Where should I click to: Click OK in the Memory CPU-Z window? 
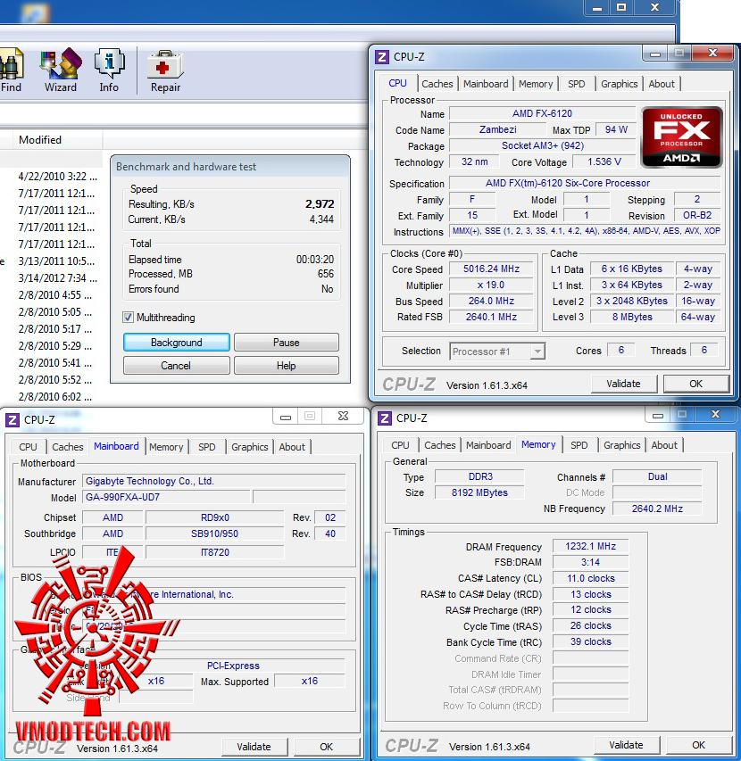(x=699, y=745)
